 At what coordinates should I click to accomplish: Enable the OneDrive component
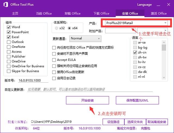[9, 61]
